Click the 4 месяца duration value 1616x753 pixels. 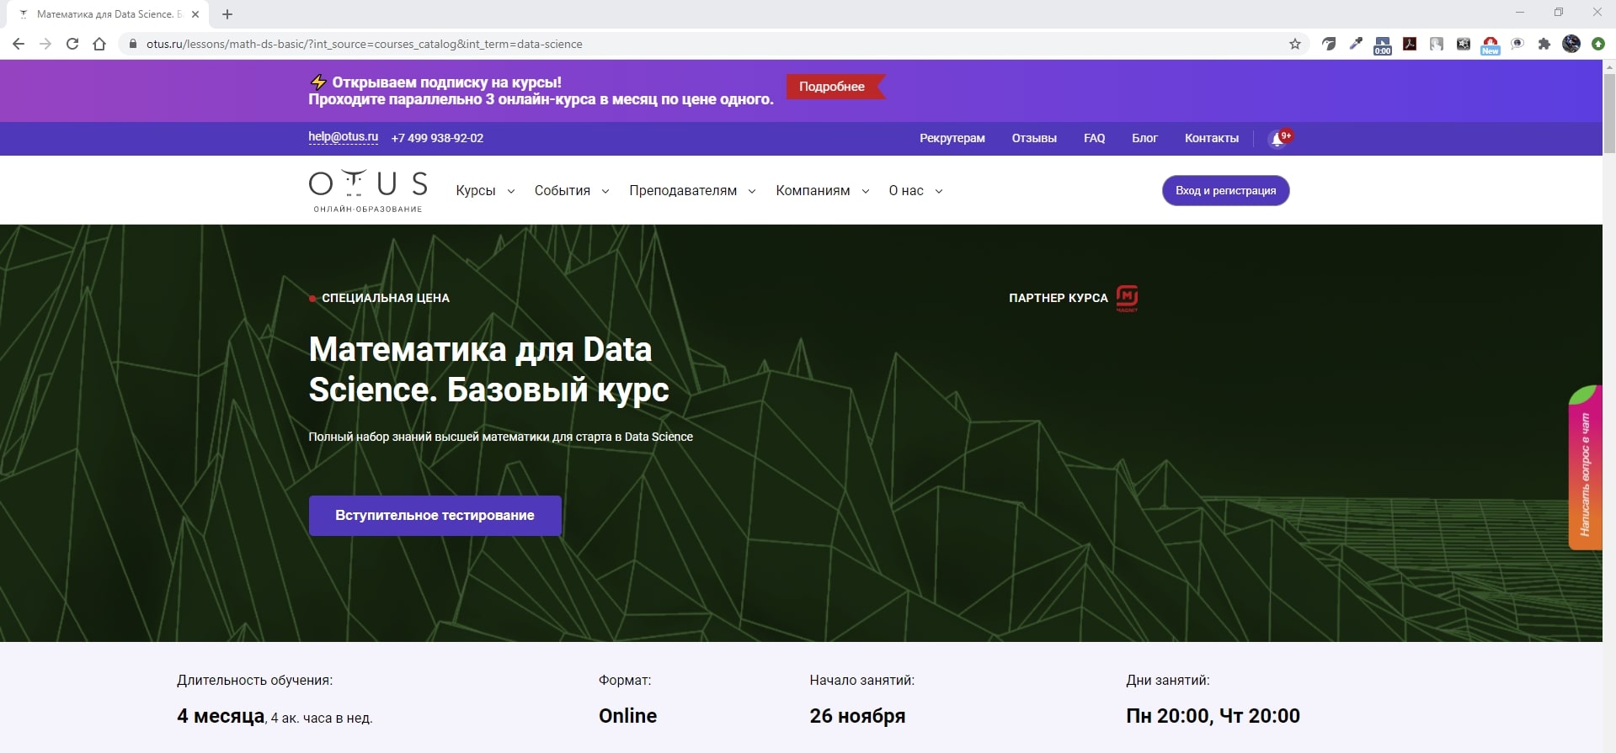(221, 716)
